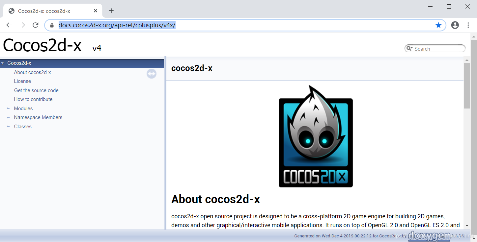Open the Namespace Members entry
Viewport: 477px width, 242px height.
(x=38, y=117)
